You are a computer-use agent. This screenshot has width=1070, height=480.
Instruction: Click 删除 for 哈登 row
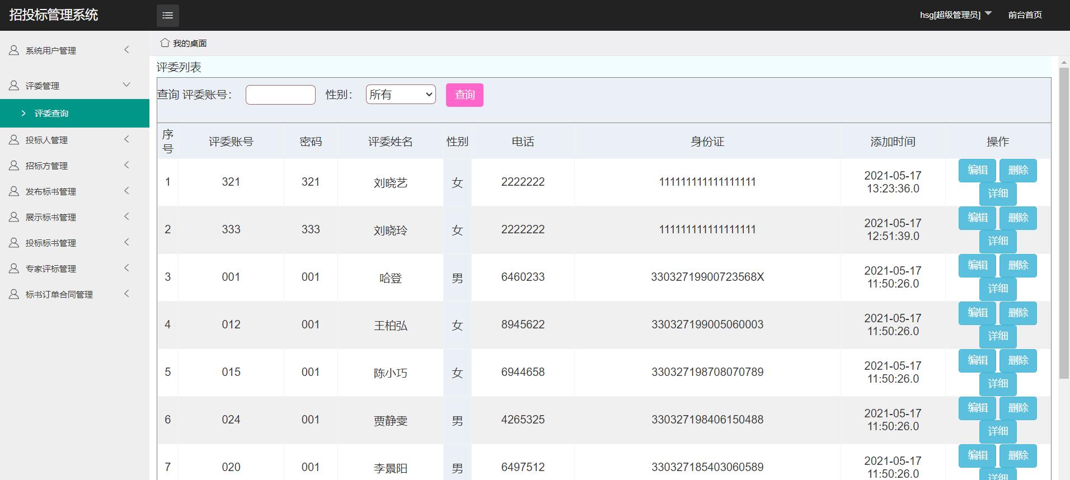1018,265
